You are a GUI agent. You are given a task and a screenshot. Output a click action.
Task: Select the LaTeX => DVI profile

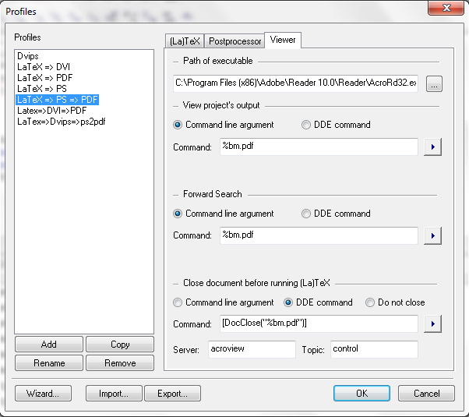point(44,67)
